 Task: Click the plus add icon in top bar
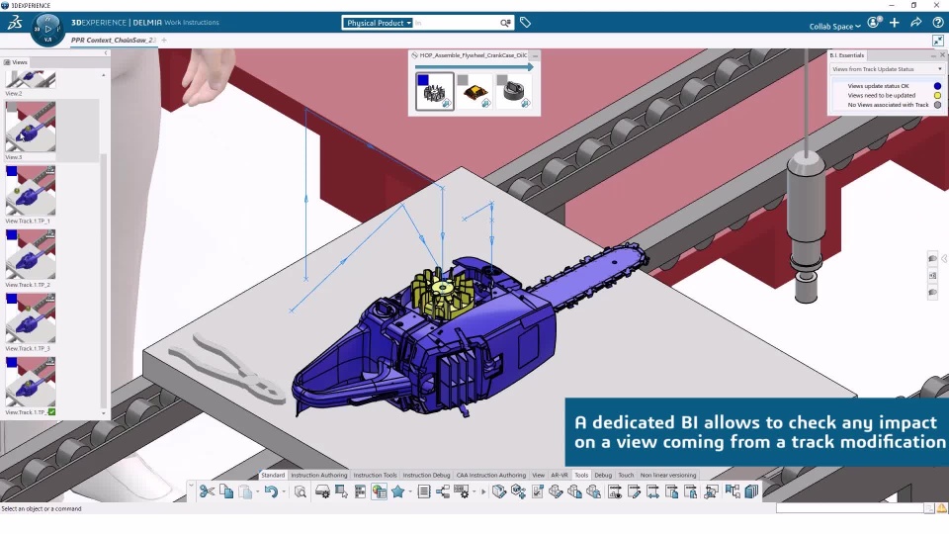coord(895,23)
